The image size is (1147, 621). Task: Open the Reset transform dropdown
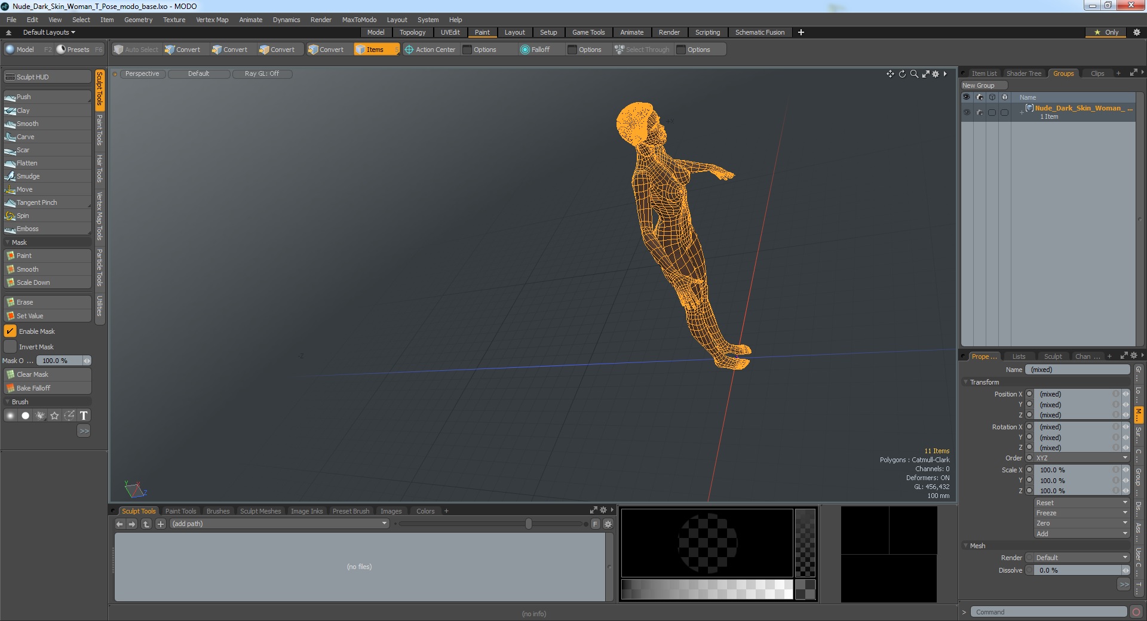(1082, 503)
